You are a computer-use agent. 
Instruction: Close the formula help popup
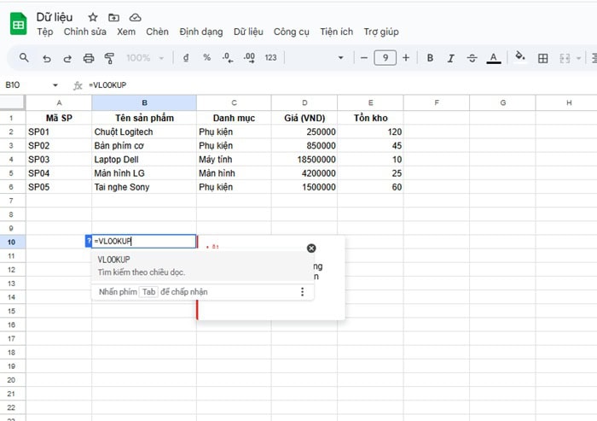coord(311,249)
